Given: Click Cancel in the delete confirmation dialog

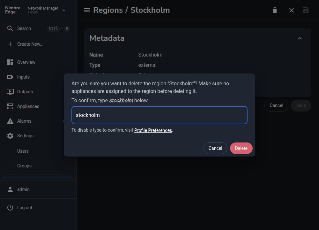Looking at the screenshot, I should click(215, 148).
